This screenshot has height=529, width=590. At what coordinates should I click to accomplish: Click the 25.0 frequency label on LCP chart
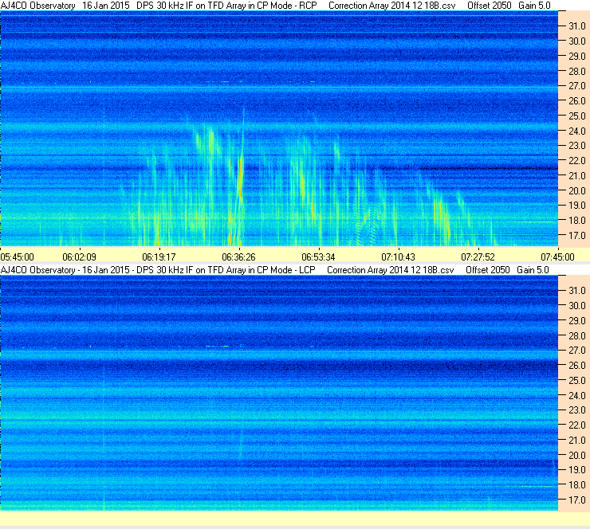tap(577, 381)
